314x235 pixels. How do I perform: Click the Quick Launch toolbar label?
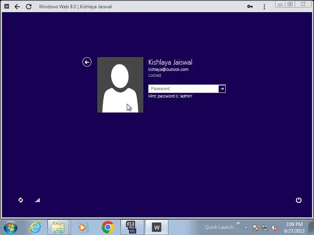pos(219,227)
